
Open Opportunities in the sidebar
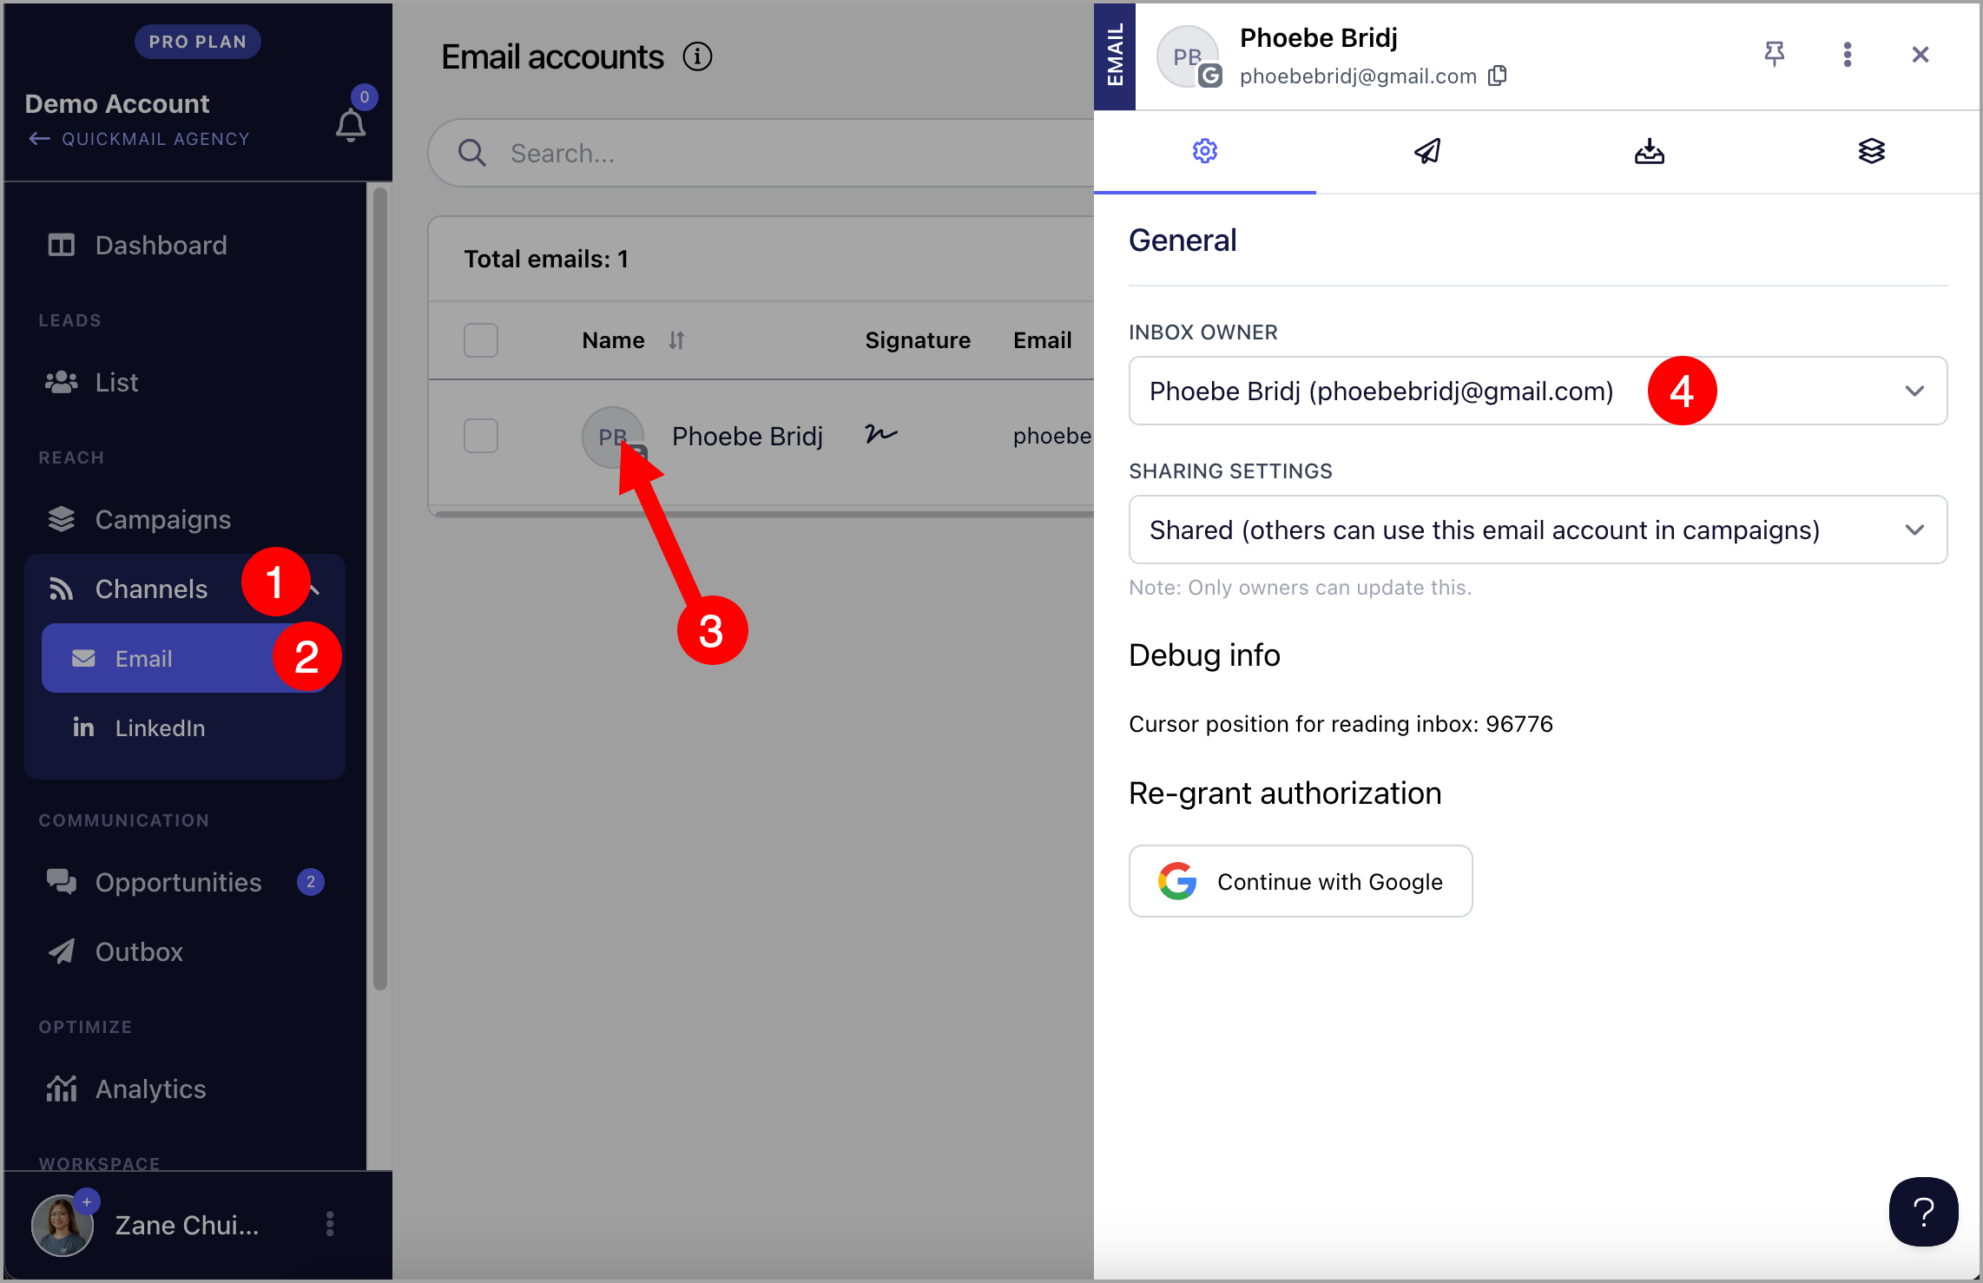tap(178, 882)
